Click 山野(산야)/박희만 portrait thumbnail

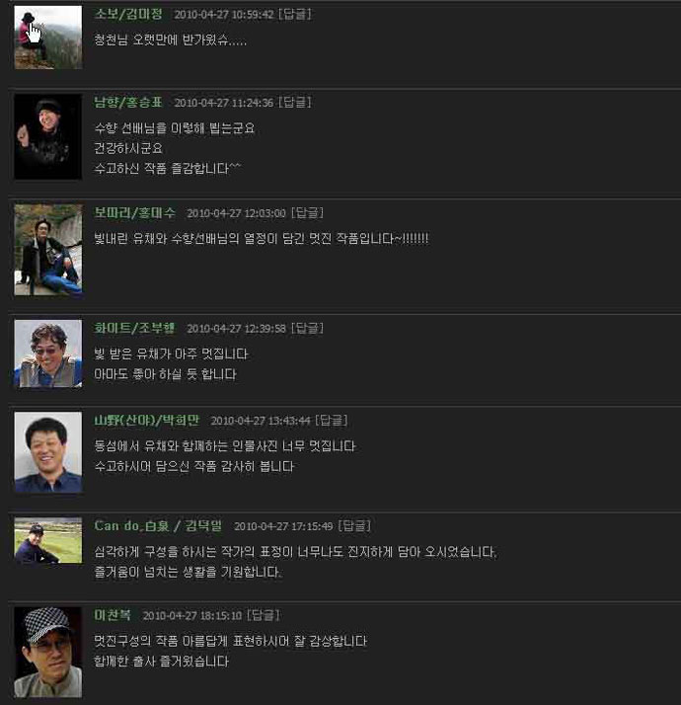(x=48, y=452)
